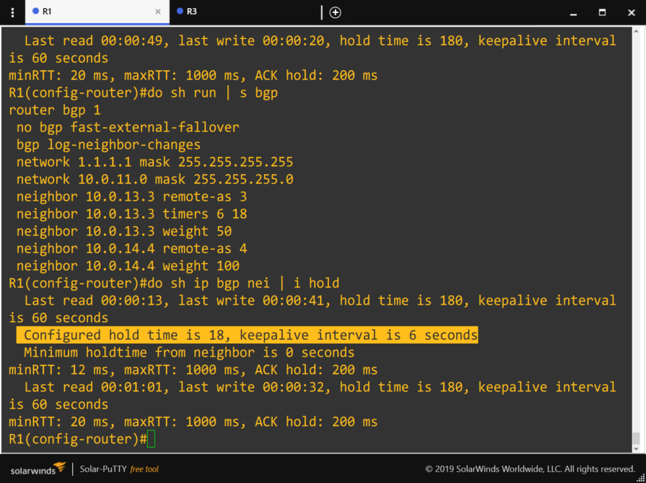Click the SolarWinds copyright notice

[x=530, y=469]
